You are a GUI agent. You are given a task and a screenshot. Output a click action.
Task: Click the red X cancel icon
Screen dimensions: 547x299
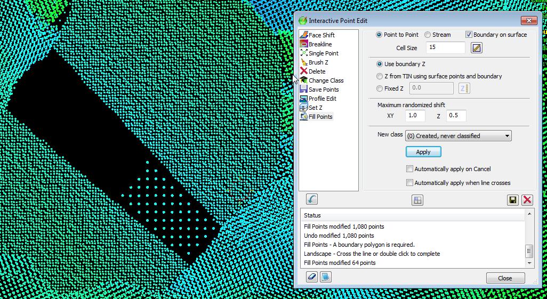click(527, 200)
